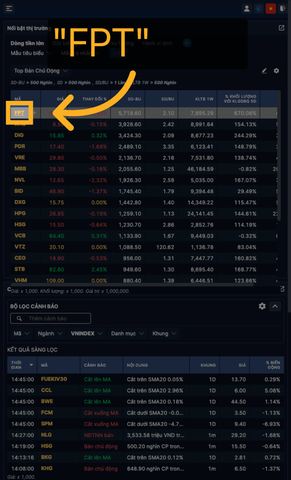
Task: Open the Top Bán Chủ Động dropdown
Action: click(x=41, y=71)
